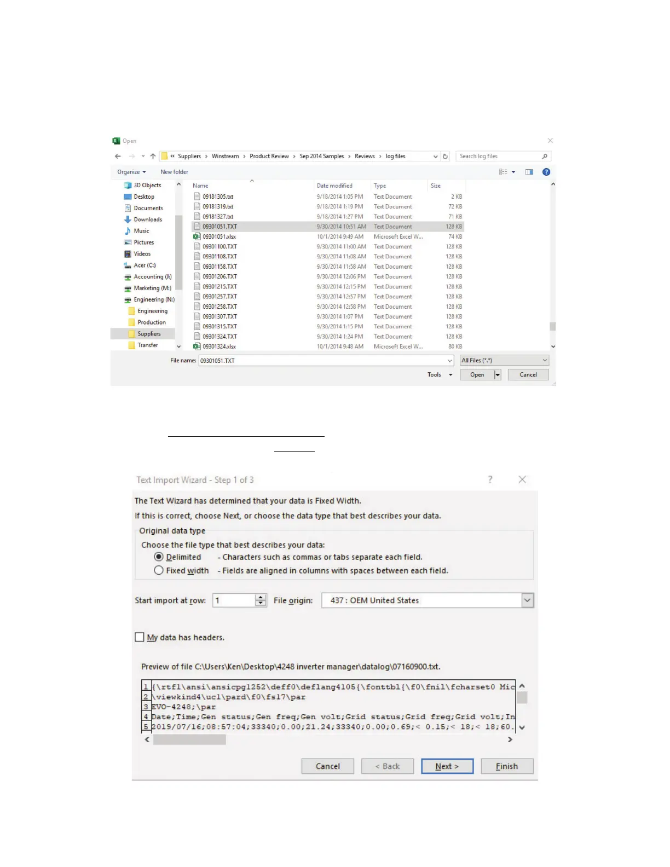Click the Search log files box
This screenshot has height=867, width=670.
[499, 157]
